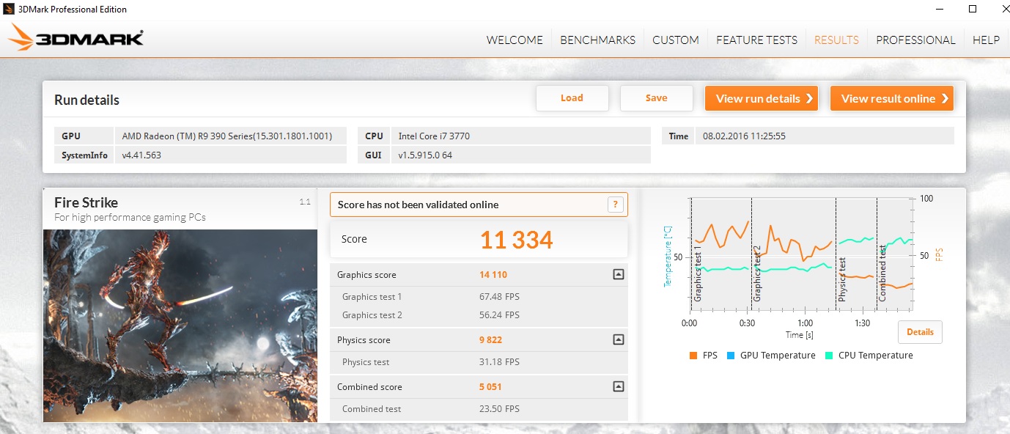Click the overall score 11 334

click(517, 240)
